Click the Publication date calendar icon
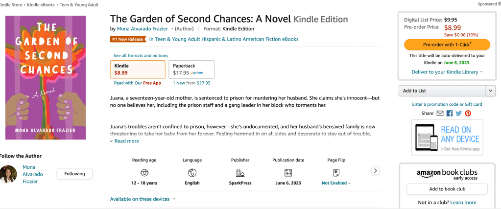 [288, 172]
